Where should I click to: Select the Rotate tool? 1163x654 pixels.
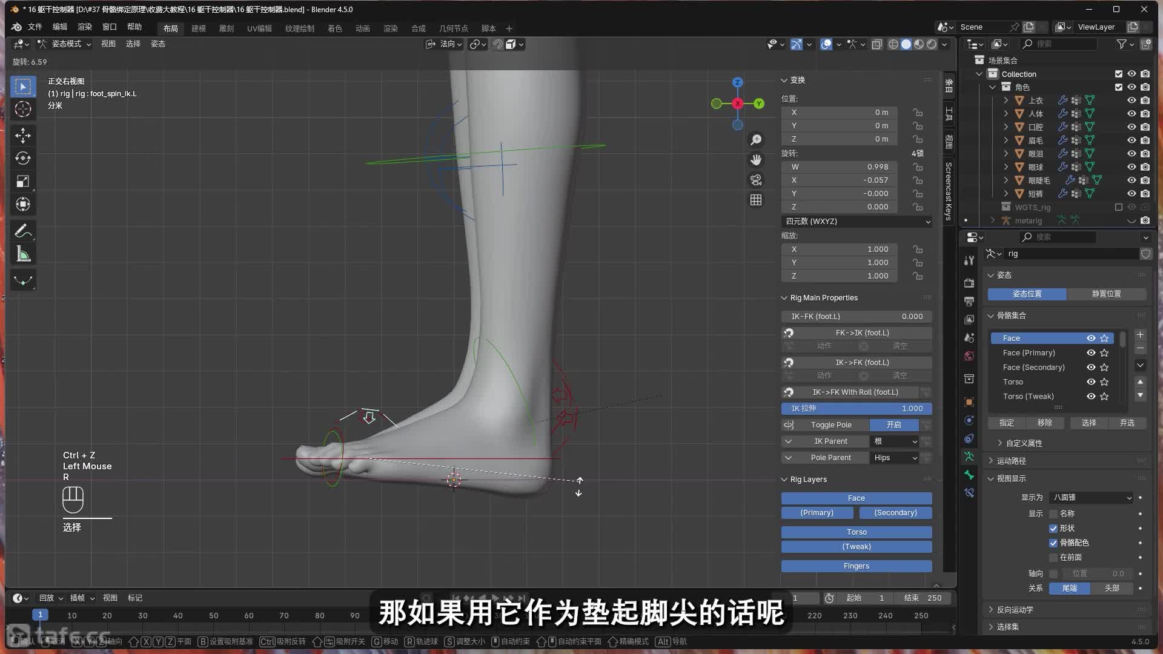point(23,159)
